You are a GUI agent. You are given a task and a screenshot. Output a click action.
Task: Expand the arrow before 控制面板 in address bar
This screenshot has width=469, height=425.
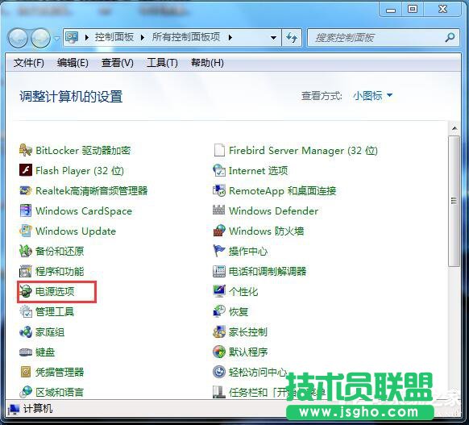[x=87, y=38]
